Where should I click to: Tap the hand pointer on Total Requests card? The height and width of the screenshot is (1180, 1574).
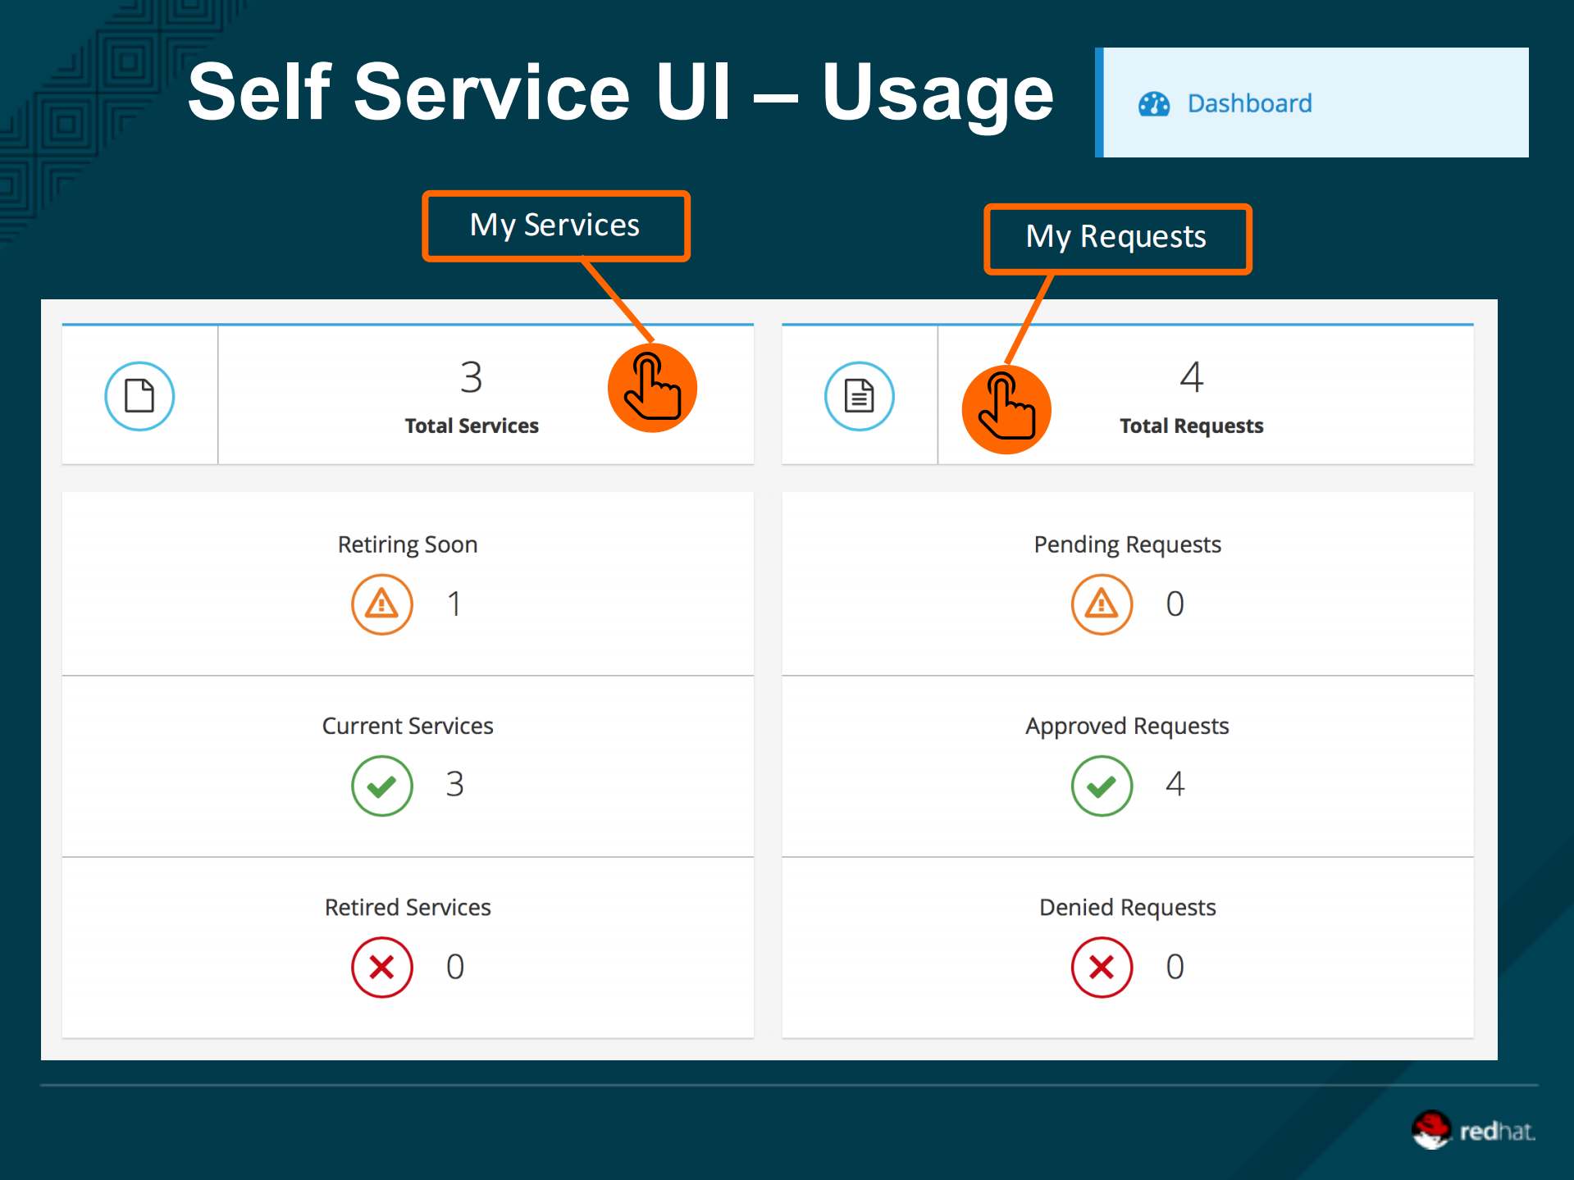(x=1006, y=409)
